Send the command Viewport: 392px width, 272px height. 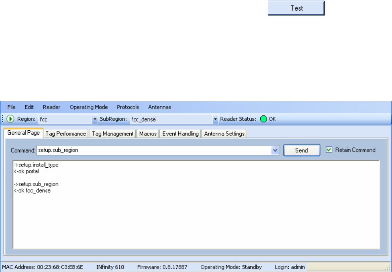click(302, 150)
